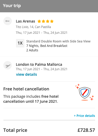Click the hotel key icon
Viewport: 98px width, 136px height.
(8, 21)
